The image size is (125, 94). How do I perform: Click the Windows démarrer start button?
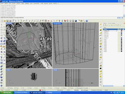(x=6, y=92)
